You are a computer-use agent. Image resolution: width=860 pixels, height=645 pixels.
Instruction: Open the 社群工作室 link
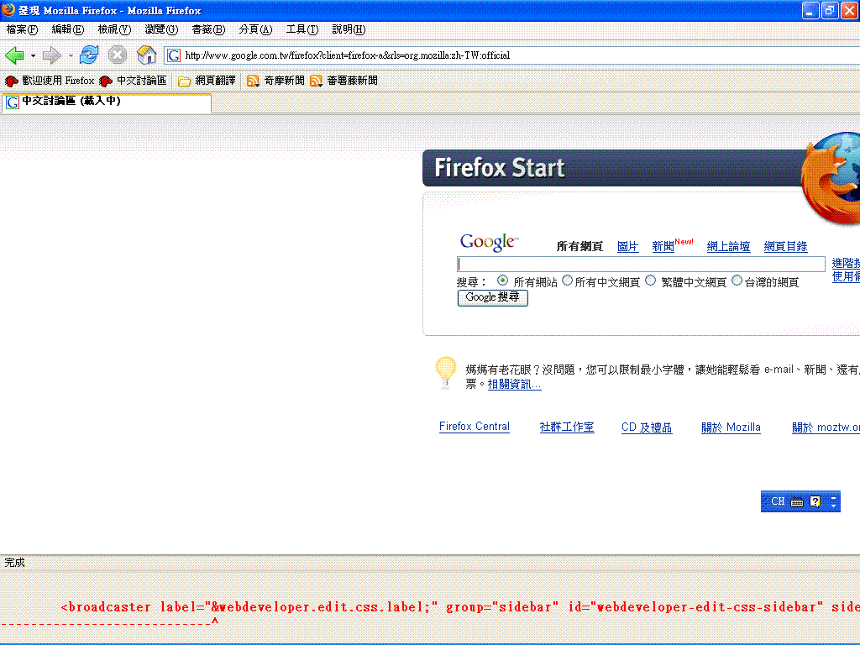tap(567, 427)
